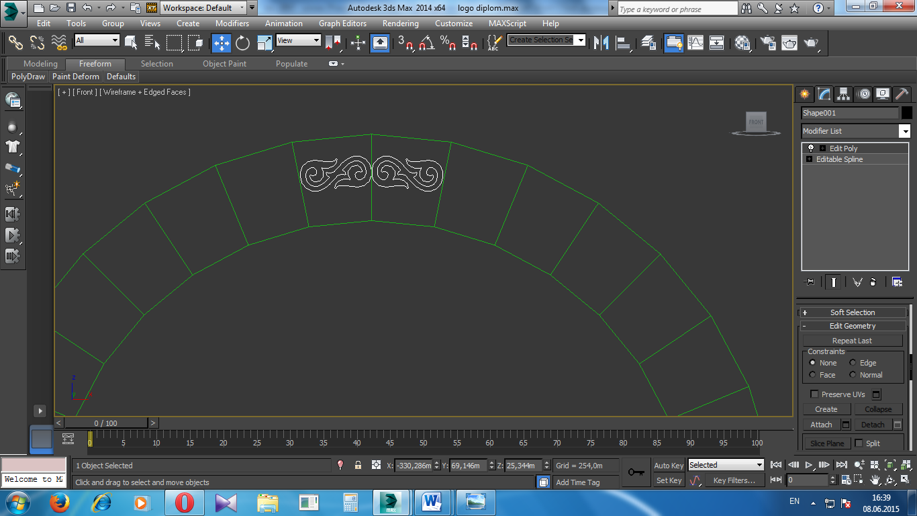Enable Split checkbox
This screenshot has width=917, height=516.
(859, 443)
